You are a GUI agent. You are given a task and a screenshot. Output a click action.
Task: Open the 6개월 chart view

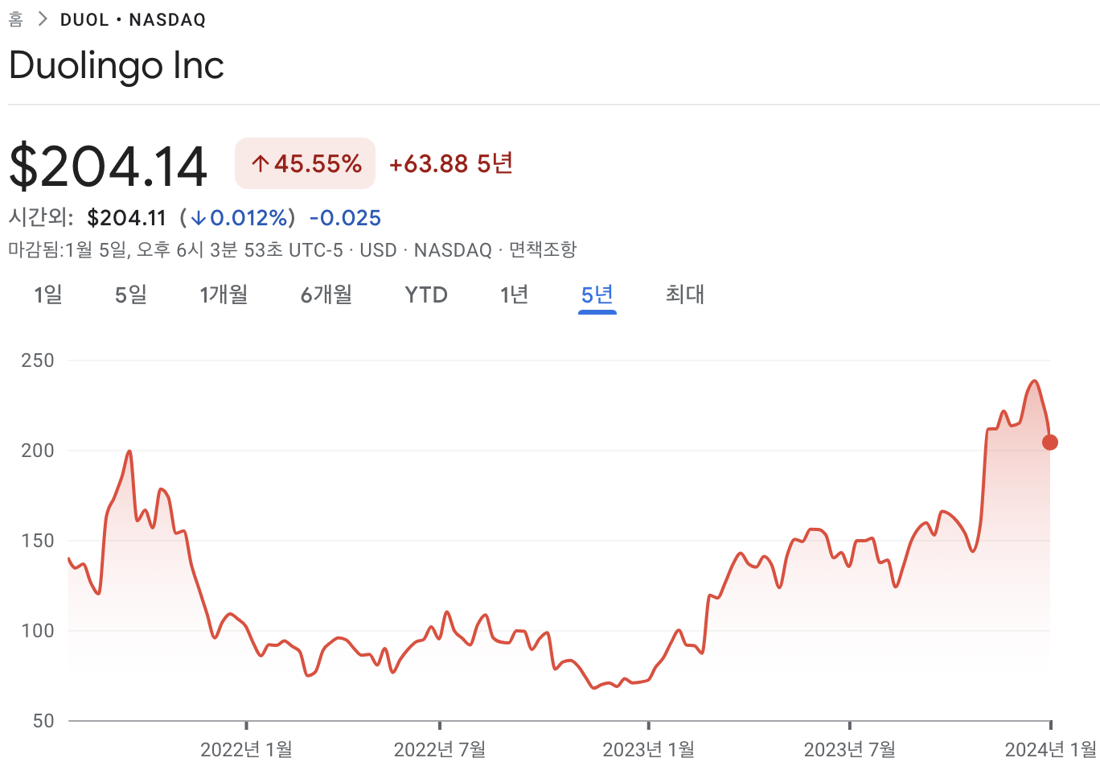pyautogui.click(x=326, y=294)
